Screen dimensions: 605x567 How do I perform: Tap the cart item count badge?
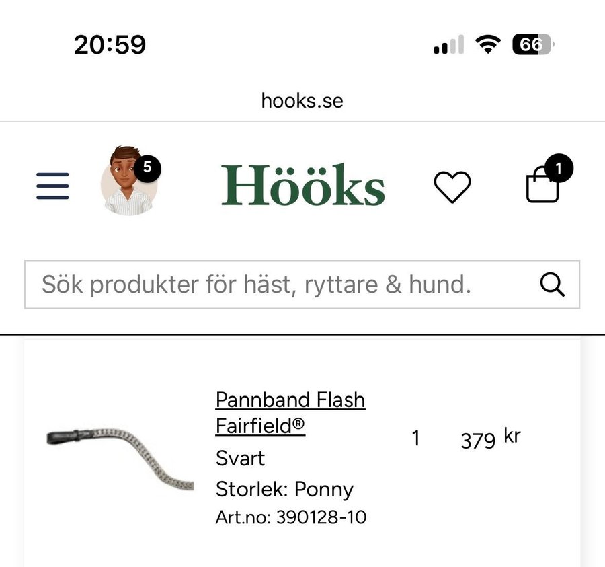(558, 168)
